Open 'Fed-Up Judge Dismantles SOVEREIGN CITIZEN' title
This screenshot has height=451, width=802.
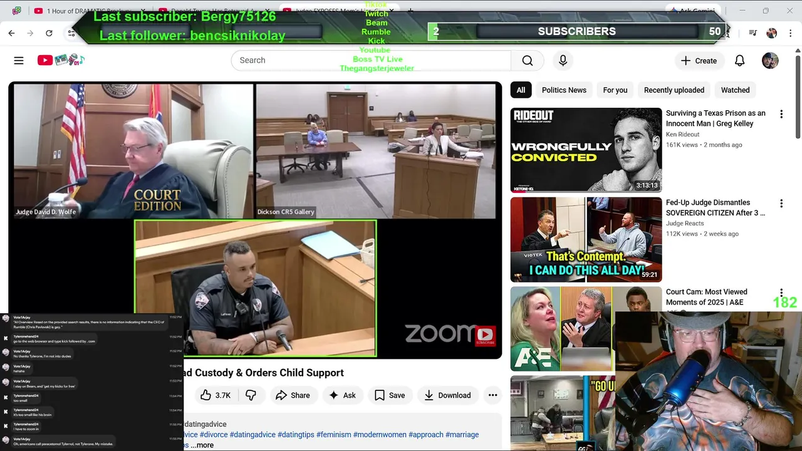[x=716, y=208]
